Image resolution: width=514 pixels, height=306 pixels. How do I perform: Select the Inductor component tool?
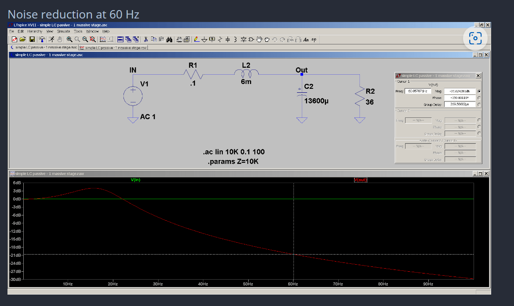(235, 40)
